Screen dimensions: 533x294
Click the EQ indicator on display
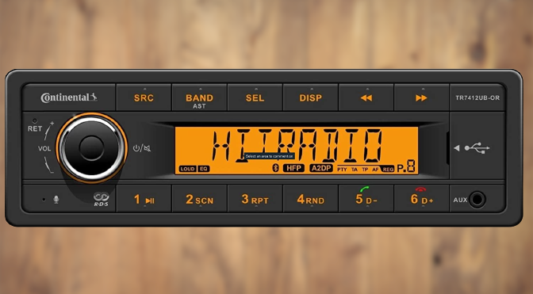203,169
